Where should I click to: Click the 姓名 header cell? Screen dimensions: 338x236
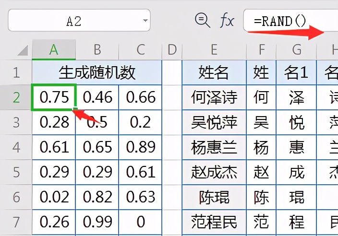click(x=214, y=72)
